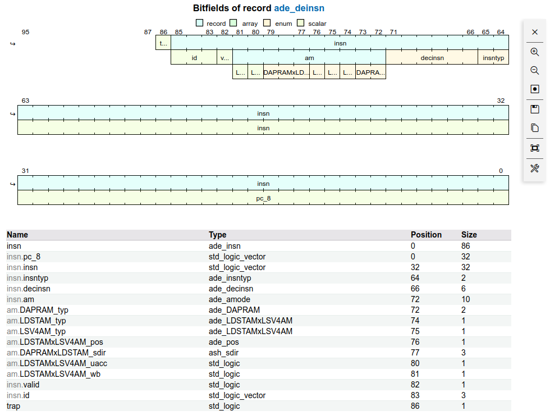Screen dimensions: 550x415
Task: Open settings with the wrench icon
Action: (x=534, y=168)
